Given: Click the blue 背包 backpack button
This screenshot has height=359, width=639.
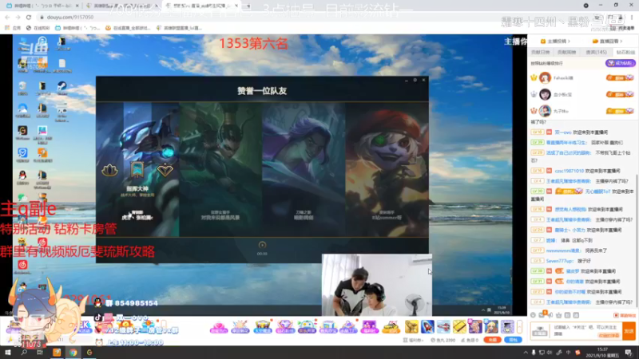Looking at the screenshot, I should tap(513, 340).
